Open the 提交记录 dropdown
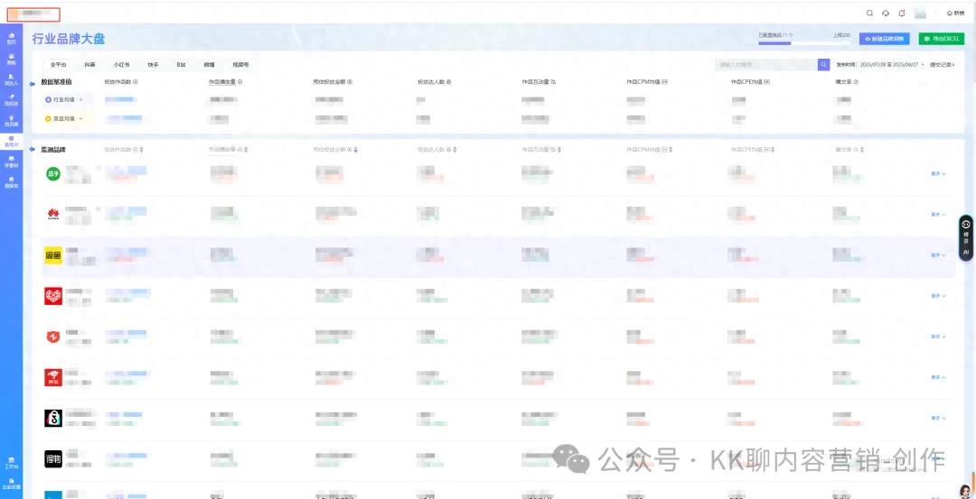The width and height of the screenshot is (976, 499). (942, 65)
